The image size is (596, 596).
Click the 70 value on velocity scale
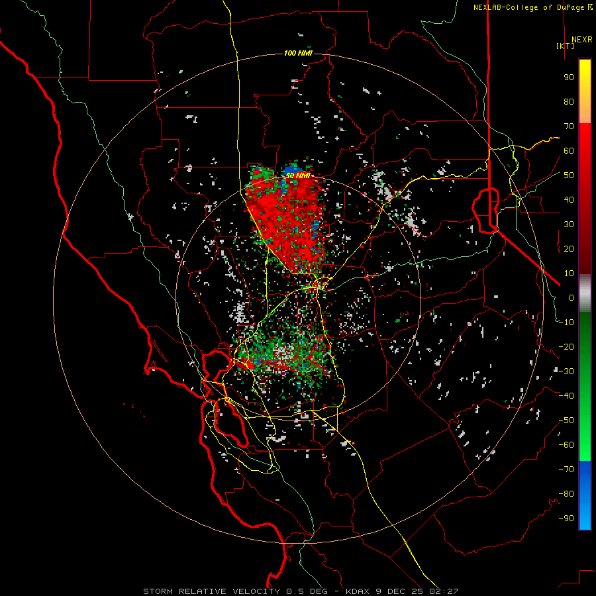pos(569,126)
